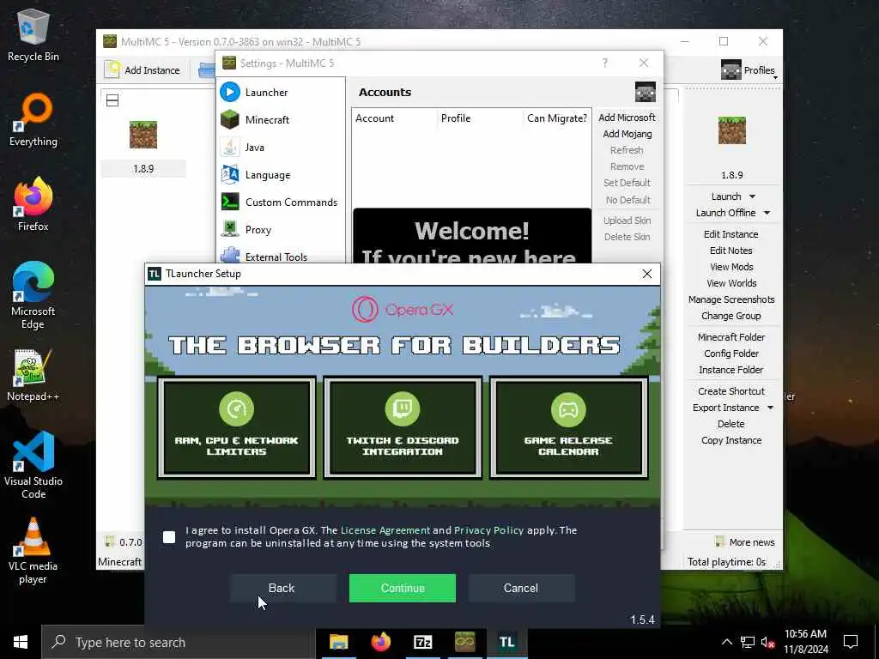Click More news in MultiMC status bar
The image size is (879, 659).
click(744, 542)
